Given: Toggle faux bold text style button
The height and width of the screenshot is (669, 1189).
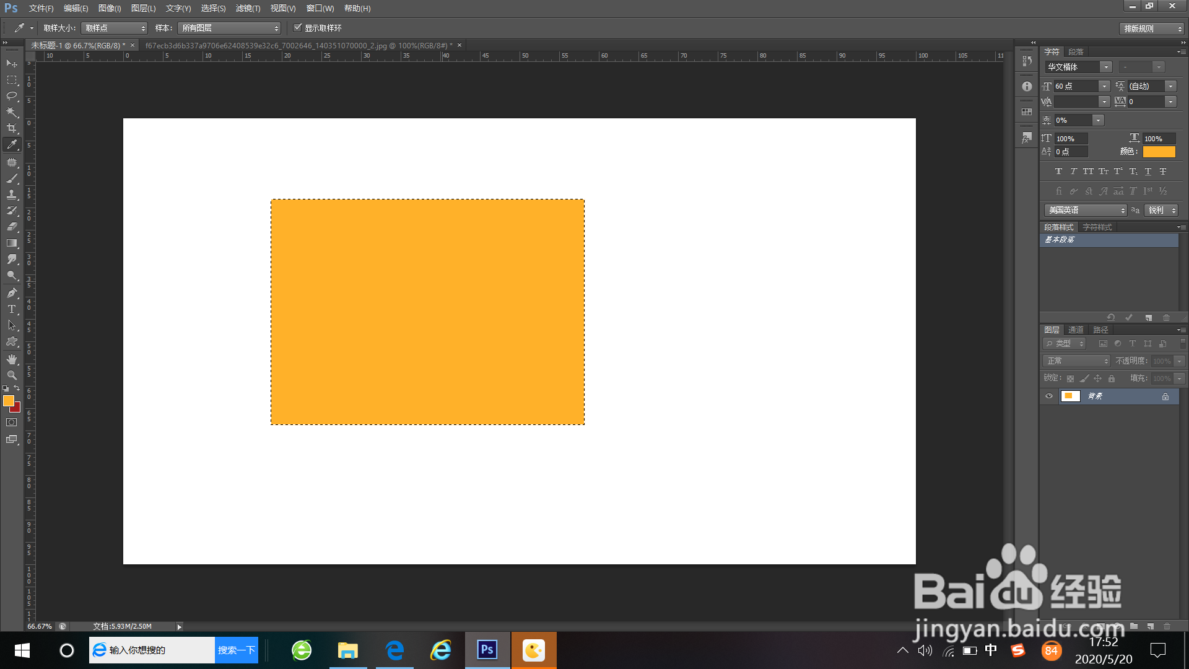Looking at the screenshot, I should (x=1058, y=172).
